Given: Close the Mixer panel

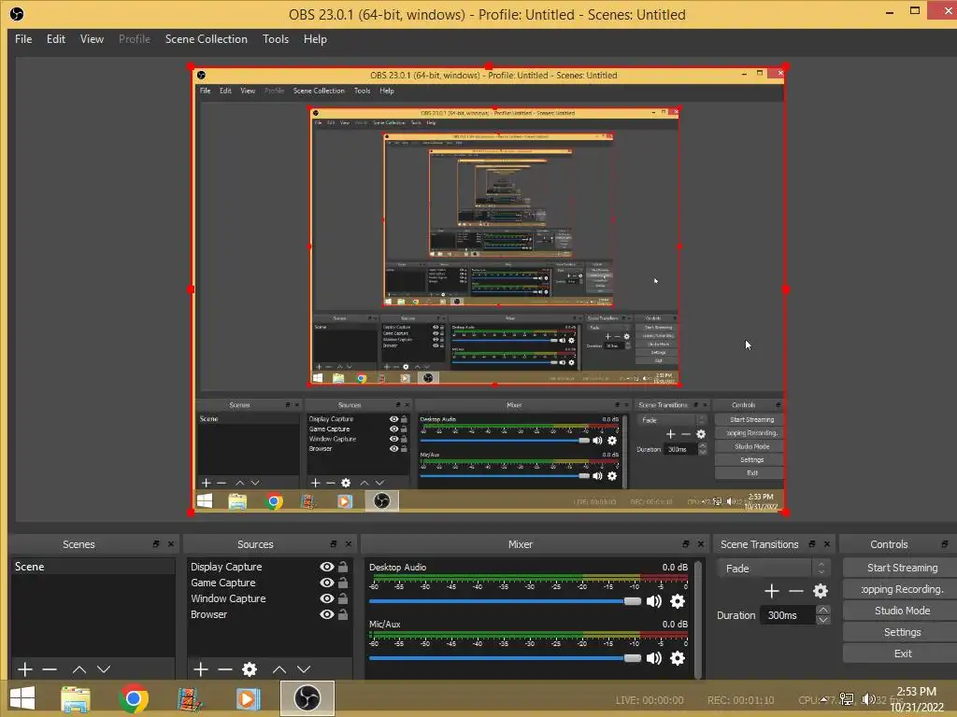Looking at the screenshot, I should click(701, 544).
